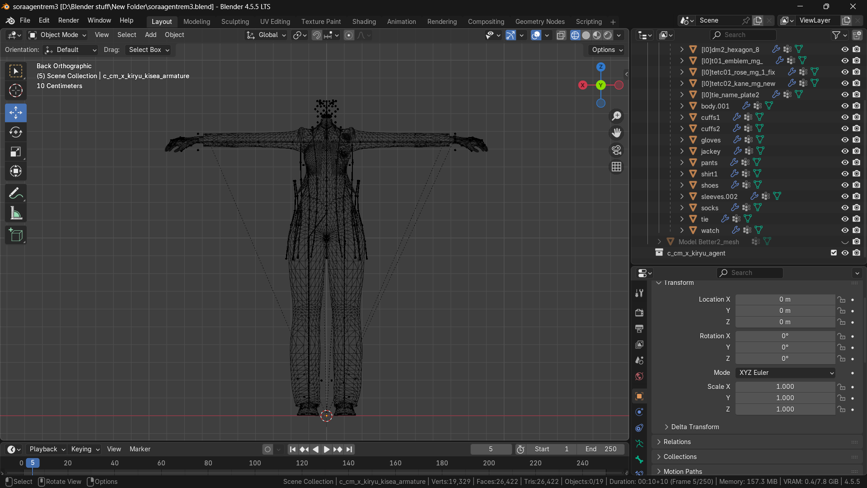The image size is (867, 488).
Task: Open the Render menu
Action: tap(68, 20)
